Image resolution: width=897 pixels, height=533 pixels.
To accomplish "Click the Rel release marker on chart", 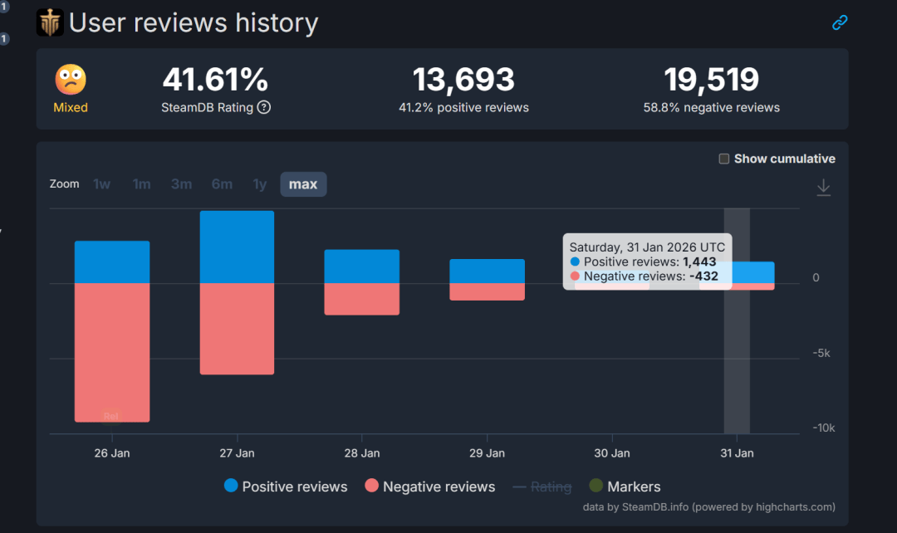I will [x=111, y=415].
